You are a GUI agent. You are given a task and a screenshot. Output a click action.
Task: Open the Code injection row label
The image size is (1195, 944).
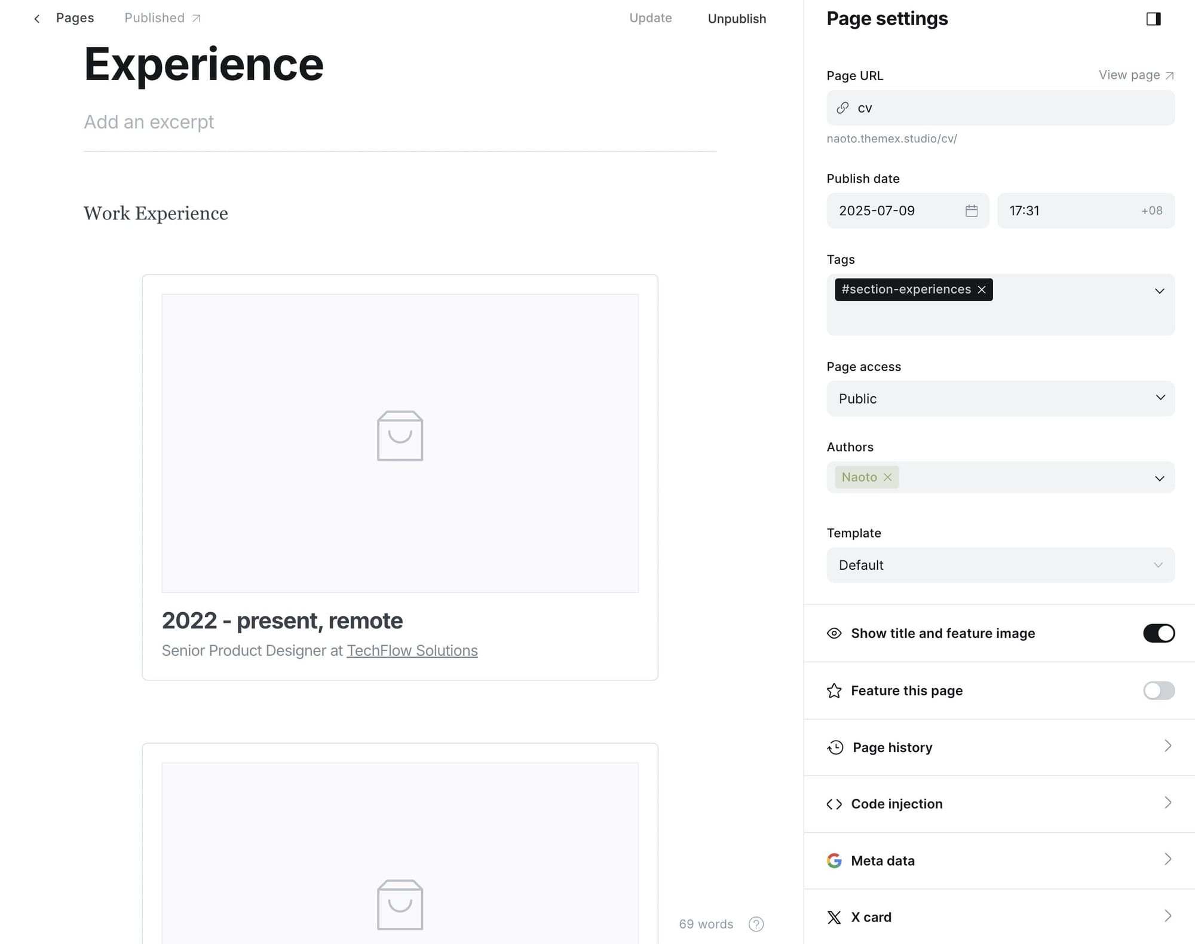tap(896, 804)
